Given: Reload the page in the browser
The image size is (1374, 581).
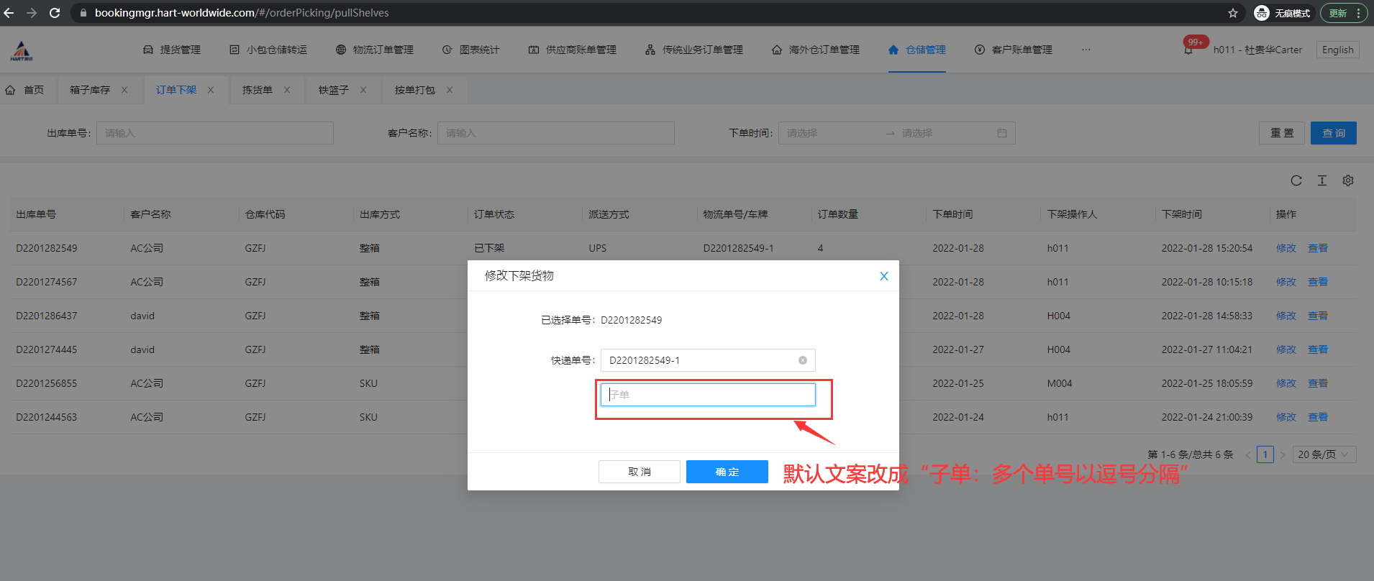Looking at the screenshot, I should [x=55, y=13].
